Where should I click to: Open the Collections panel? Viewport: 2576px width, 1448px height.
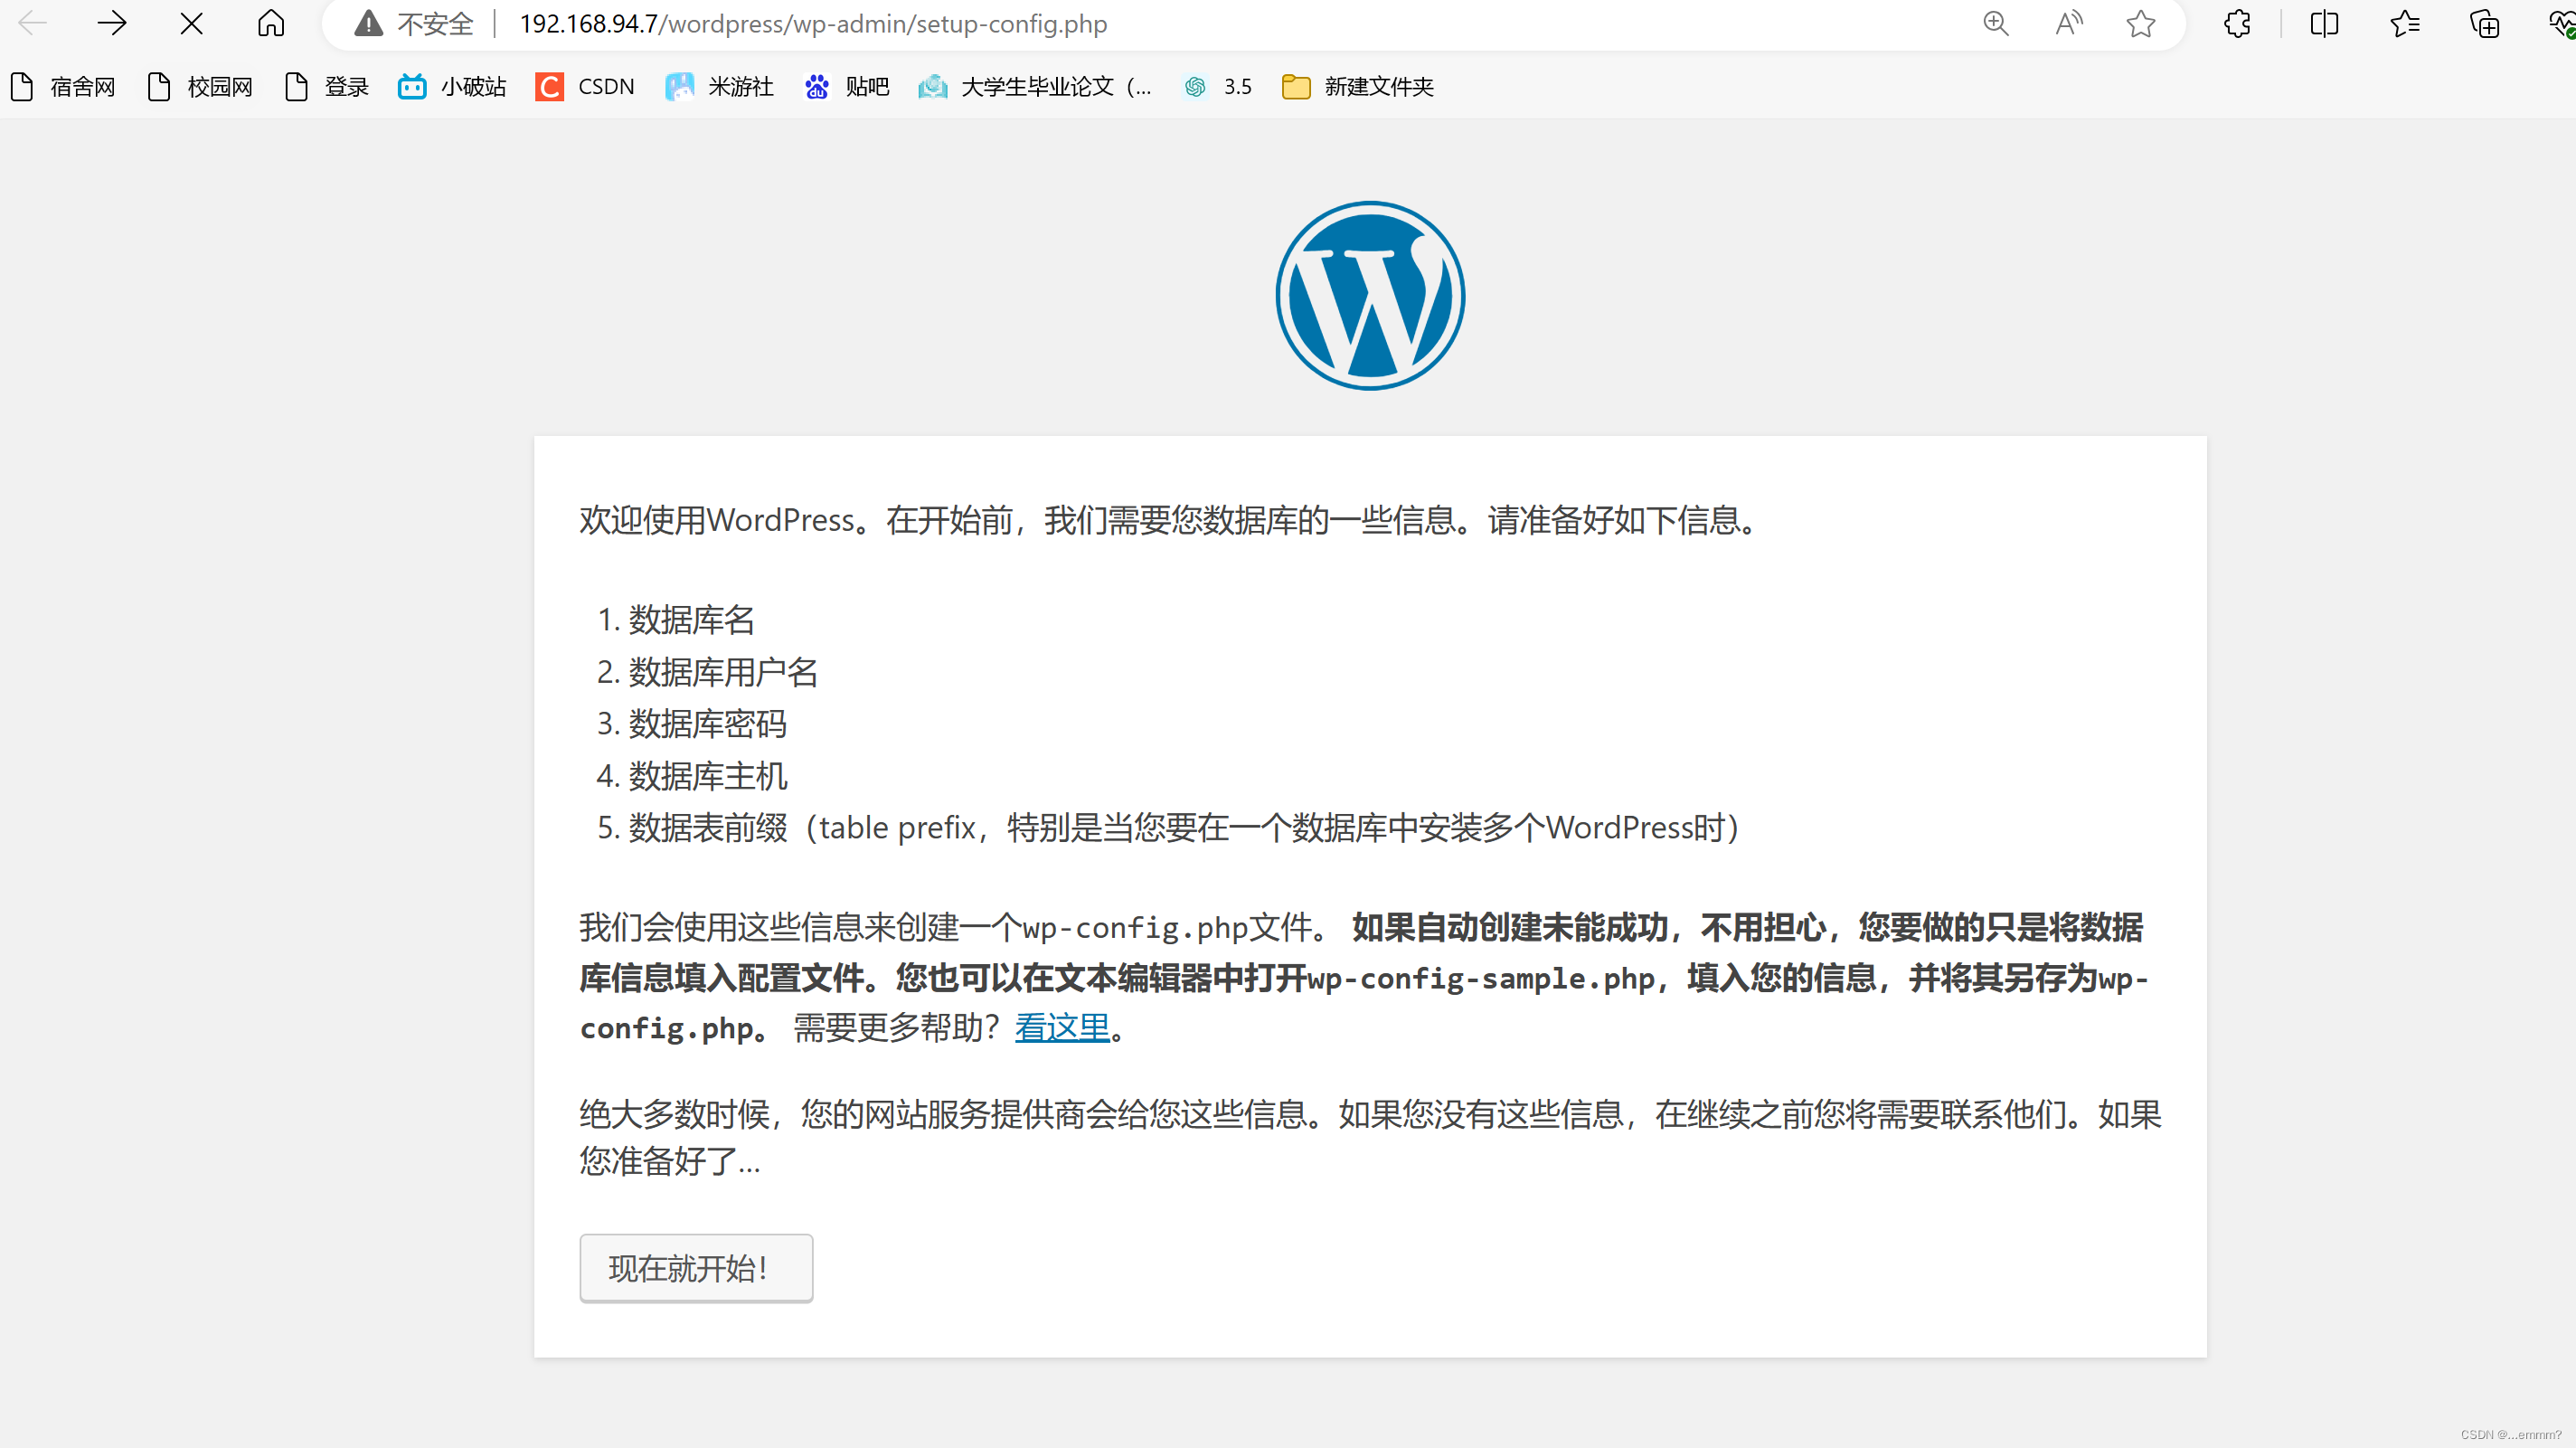click(2484, 23)
